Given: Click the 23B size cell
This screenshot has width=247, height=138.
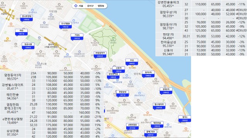Looking at the screenshot, I should pos(34,77).
